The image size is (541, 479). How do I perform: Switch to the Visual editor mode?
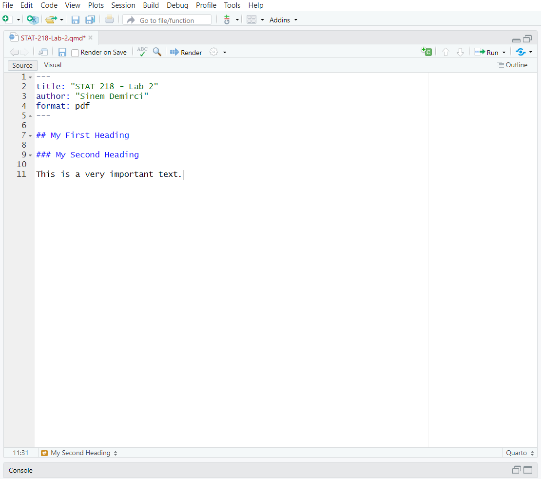coord(53,65)
